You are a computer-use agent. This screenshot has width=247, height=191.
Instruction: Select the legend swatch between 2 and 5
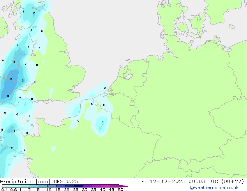click(x=34, y=186)
